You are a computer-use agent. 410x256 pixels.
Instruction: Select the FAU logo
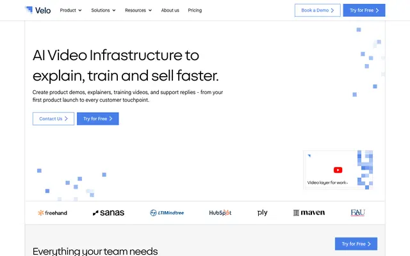coord(357,212)
